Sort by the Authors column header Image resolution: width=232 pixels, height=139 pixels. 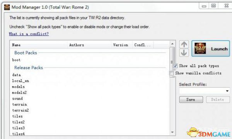tap(89, 45)
